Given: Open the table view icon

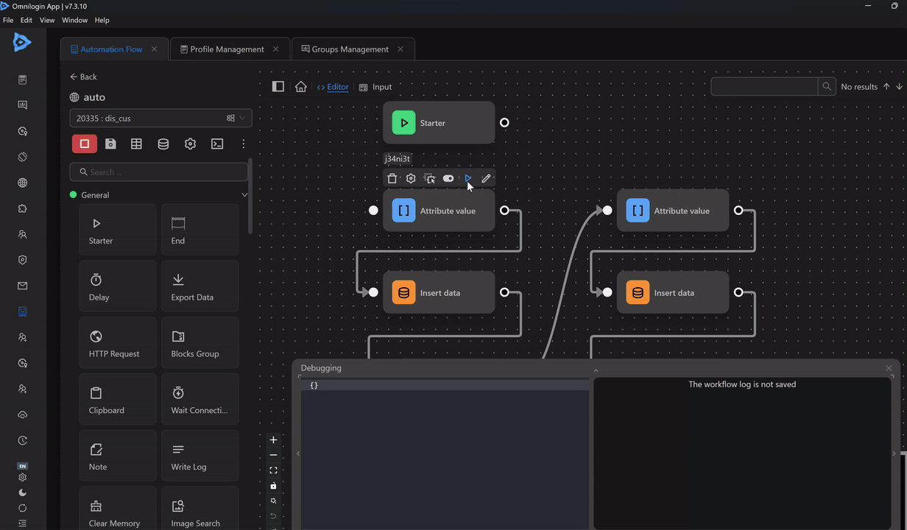Looking at the screenshot, I should pyautogui.click(x=136, y=144).
